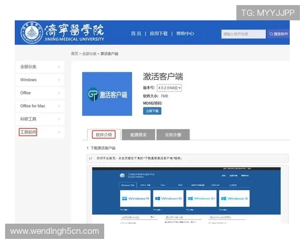
Task: Click the MD5校验码 label
Action: 152,103
